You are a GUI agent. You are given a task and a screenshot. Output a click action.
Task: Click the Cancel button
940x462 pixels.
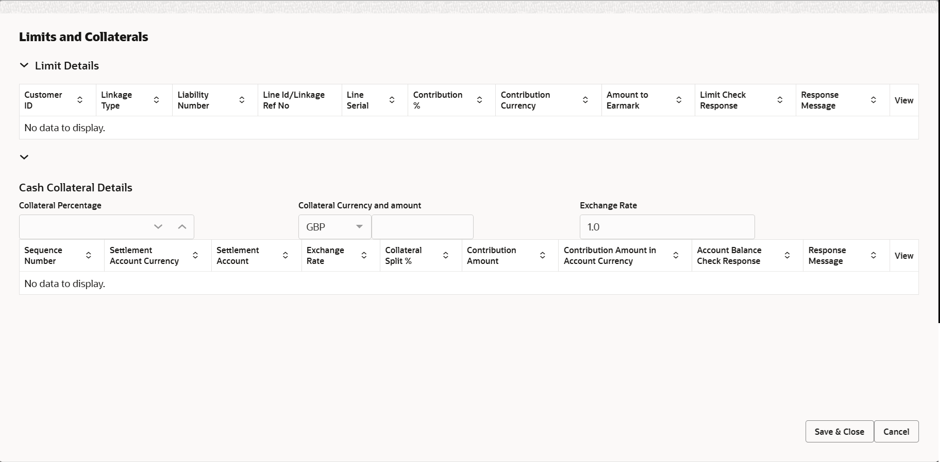coord(896,432)
